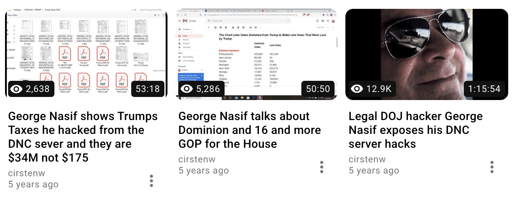This screenshot has width=514, height=197.
Task: Click '5 years ago' under Dominion video
Action: (203, 170)
